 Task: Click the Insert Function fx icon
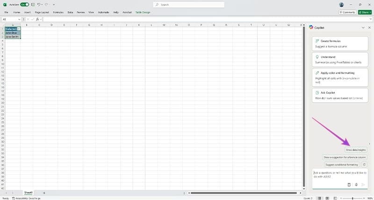click(37, 19)
